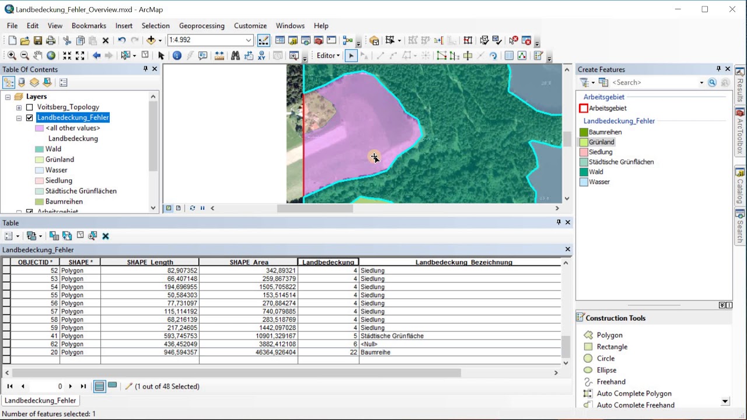The image size is (747, 420).
Task: Activate the Pan hand tool
Action: pyautogui.click(x=37, y=55)
